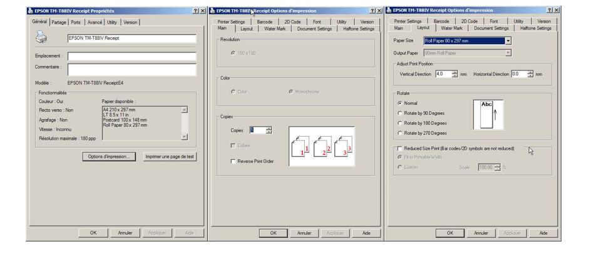Screen dimensions: 589x254
Task: Click the Abc rotation preview image
Action: point(488,115)
